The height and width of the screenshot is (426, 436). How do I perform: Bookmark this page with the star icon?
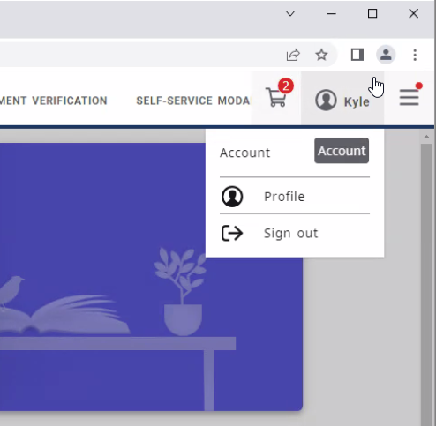click(321, 55)
